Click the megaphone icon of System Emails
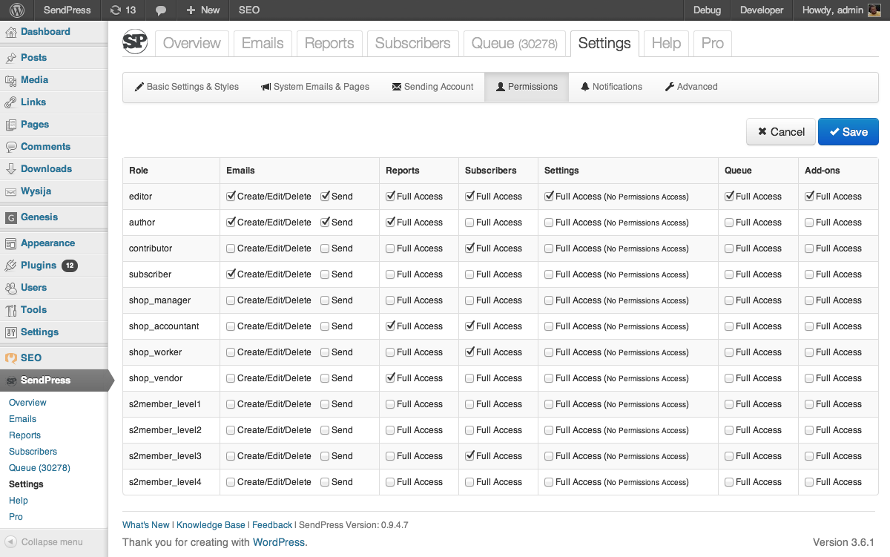The height and width of the screenshot is (557, 890). [x=266, y=87]
